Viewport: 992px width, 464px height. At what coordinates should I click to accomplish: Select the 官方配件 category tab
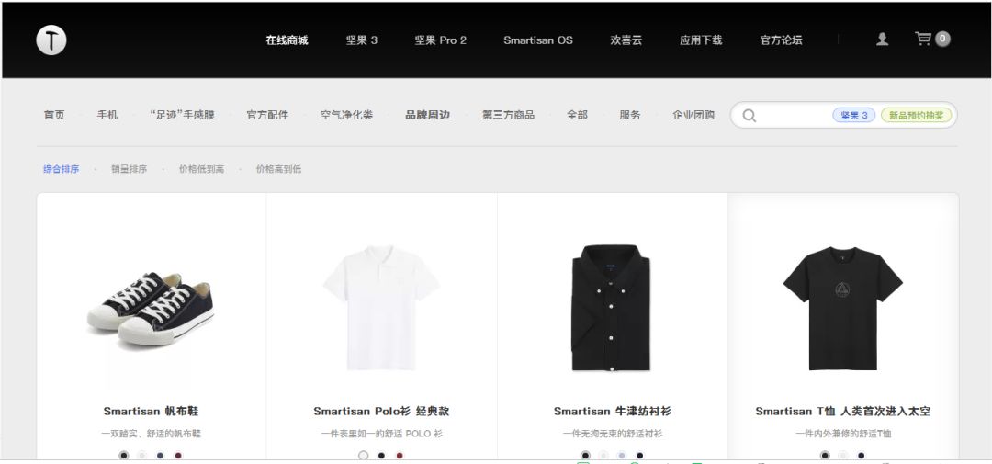click(267, 115)
